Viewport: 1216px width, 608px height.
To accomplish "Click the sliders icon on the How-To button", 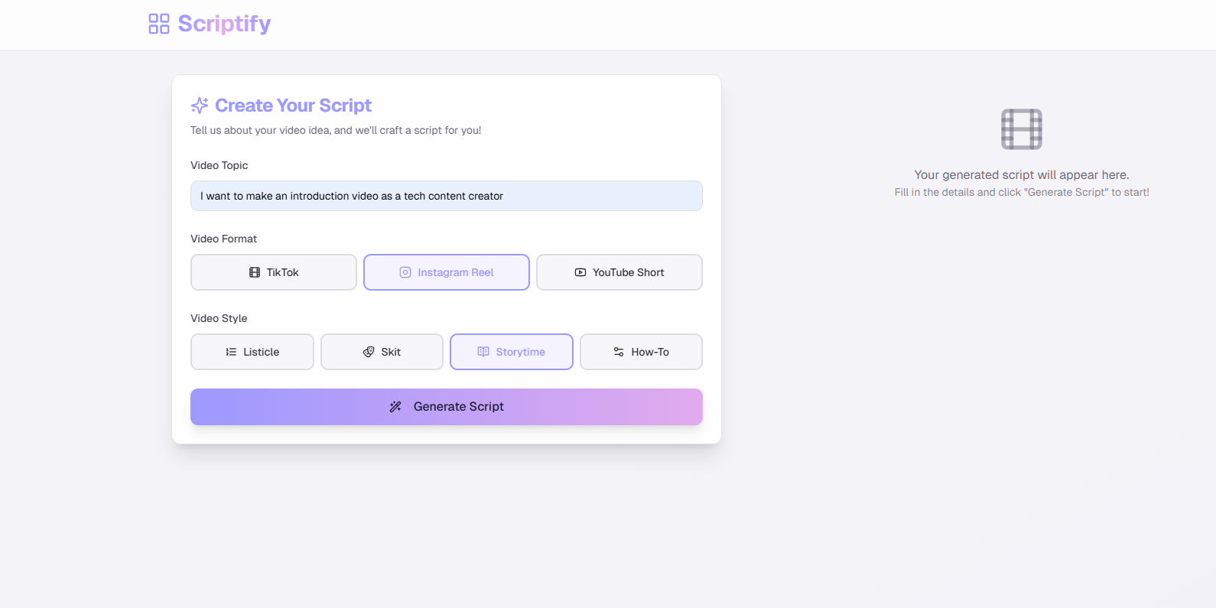I will click(x=618, y=352).
